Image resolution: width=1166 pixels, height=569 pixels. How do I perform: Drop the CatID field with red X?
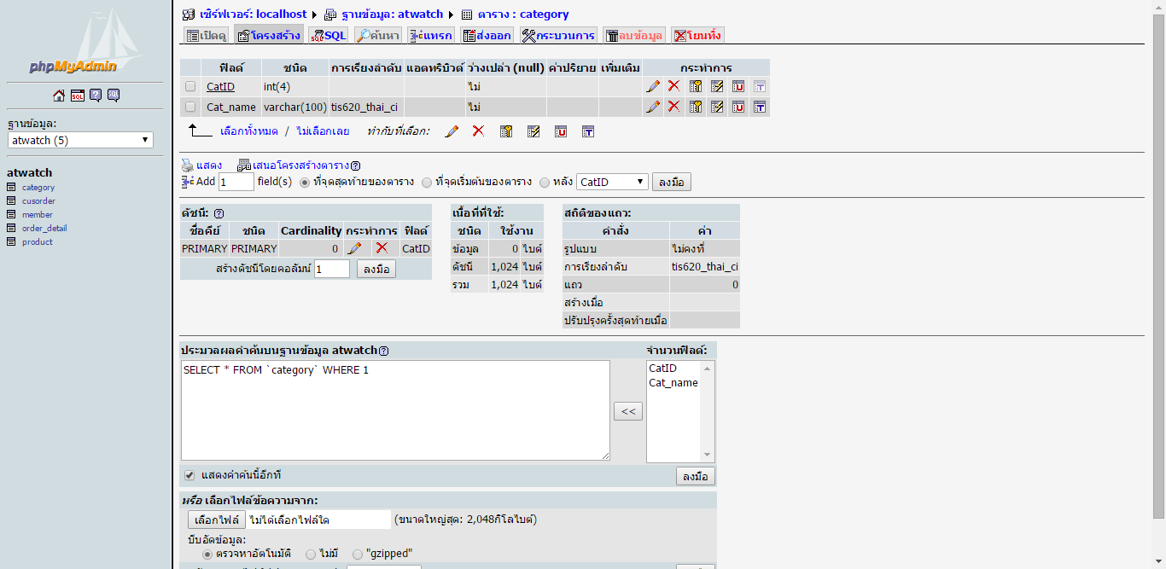pyautogui.click(x=674, y=86)
